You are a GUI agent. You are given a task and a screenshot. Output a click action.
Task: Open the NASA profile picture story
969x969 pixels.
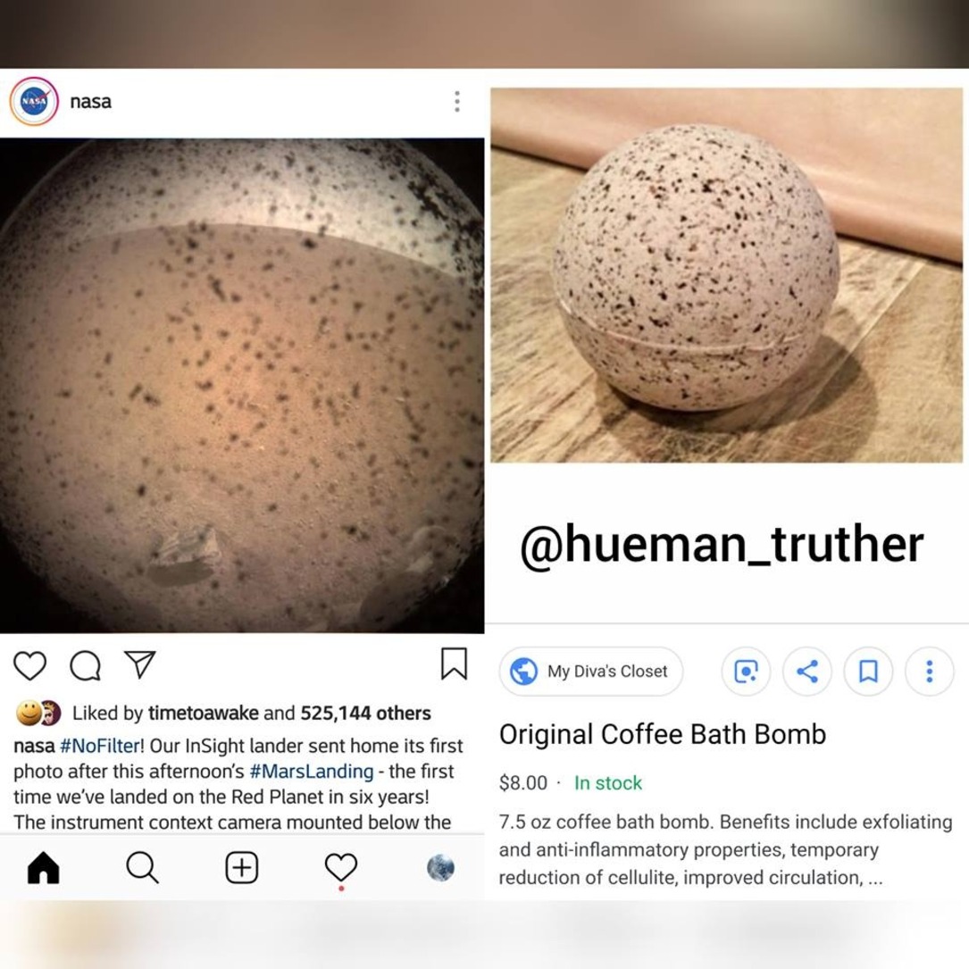tap(34, 101)
